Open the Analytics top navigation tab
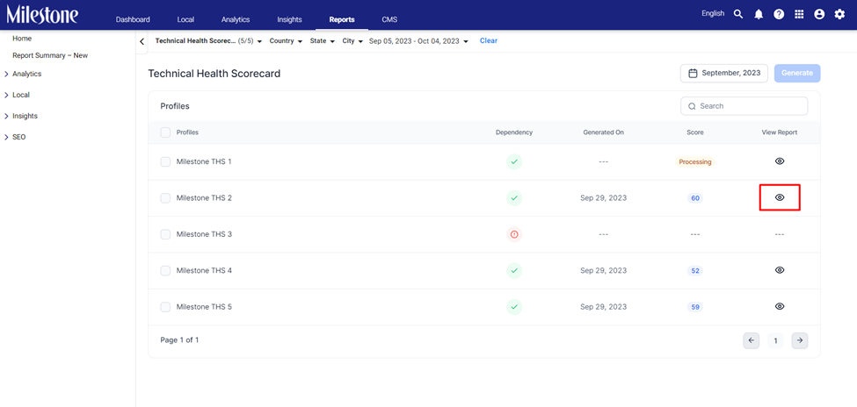 (x=236, y=19)
